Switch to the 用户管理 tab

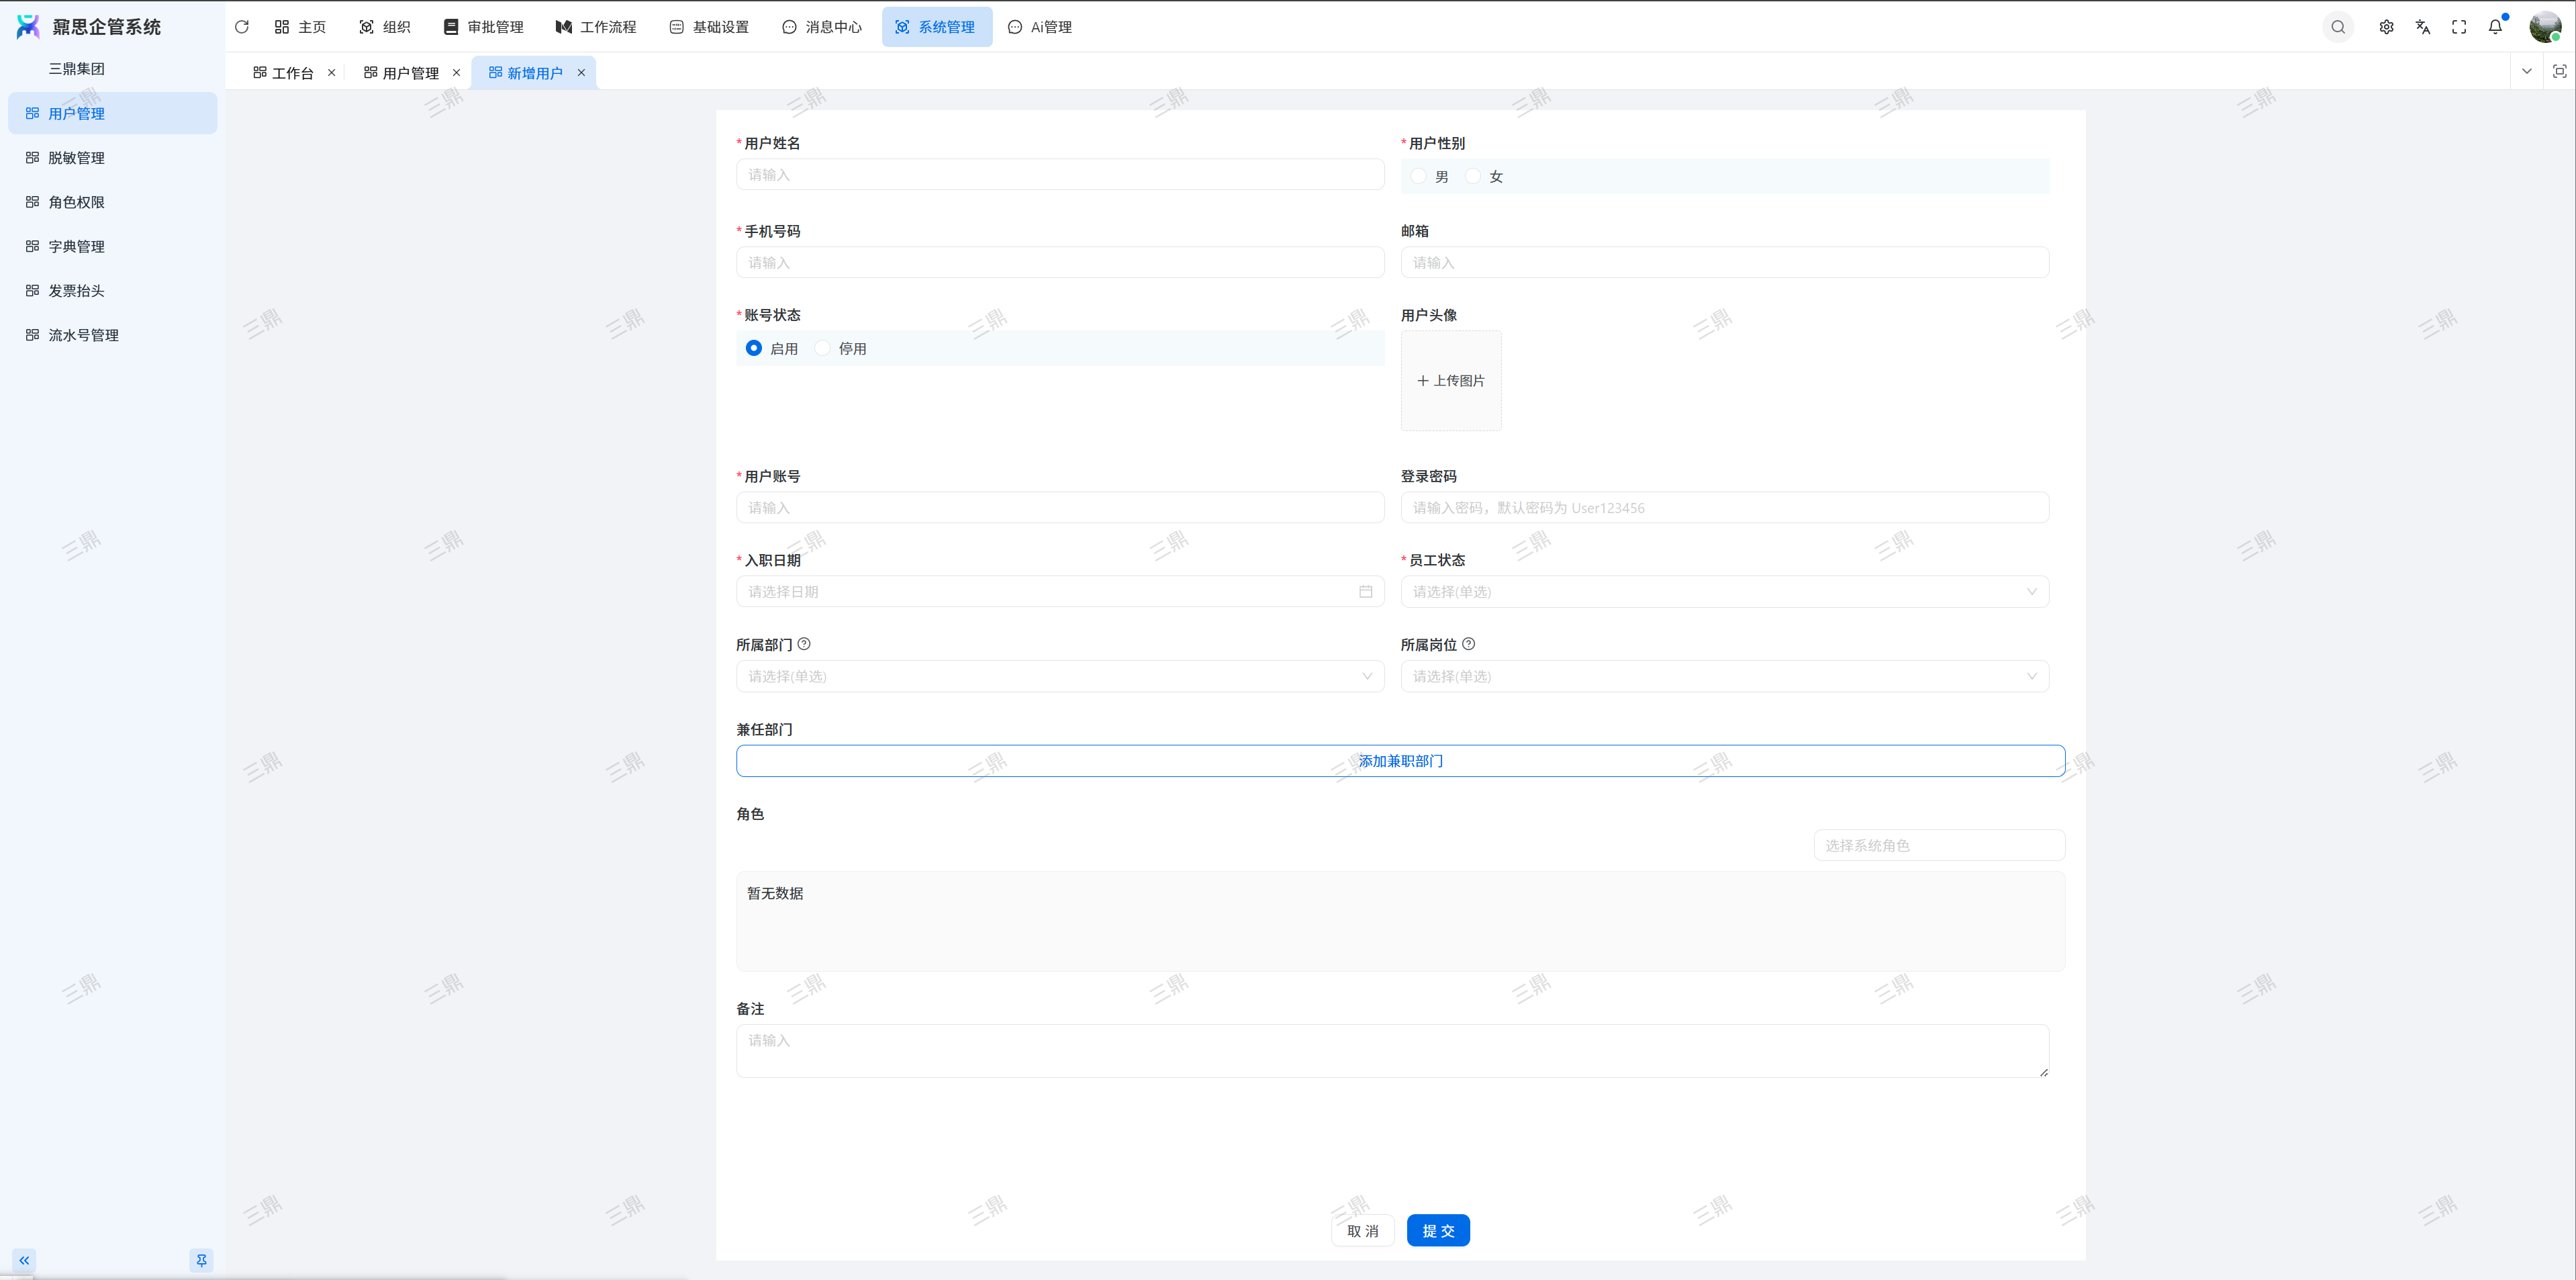pos(410,73)
